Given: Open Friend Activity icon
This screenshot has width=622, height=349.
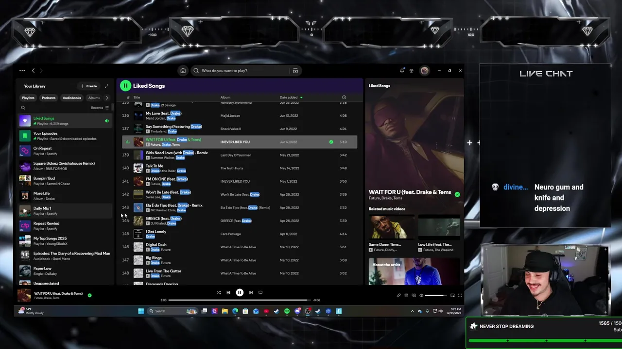Looking at the screenshot, I should pos(412,71).
